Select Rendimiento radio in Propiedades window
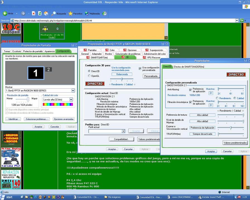Image resolution: width=250 pixels, height=200 pixels. tap(217, 98)
